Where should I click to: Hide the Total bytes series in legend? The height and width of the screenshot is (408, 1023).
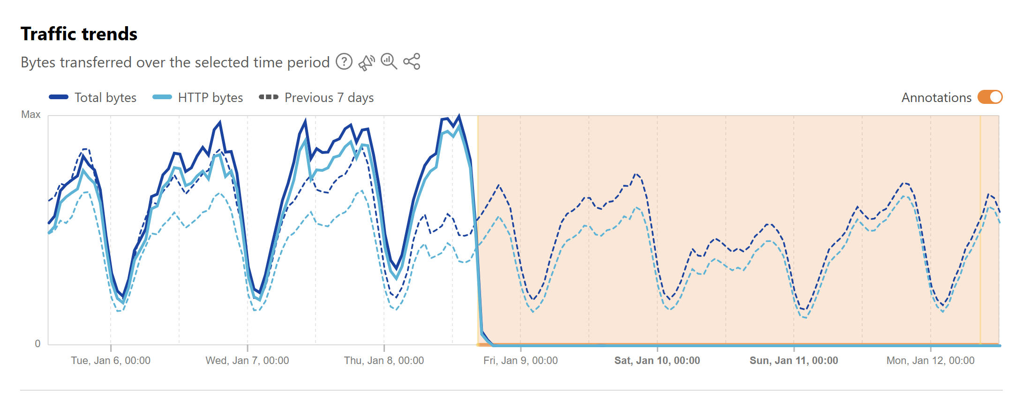click(x=105, y=97)
